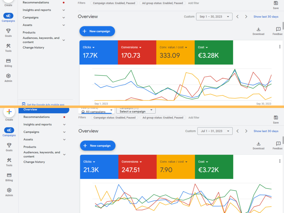
Task: Open Cost metric dropdown showing €3.72K
Action: (203, 162)
